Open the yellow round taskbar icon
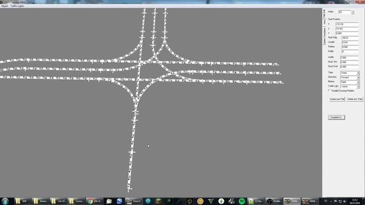The width and height of the screenshot is (365, 205). coord(200,201)
